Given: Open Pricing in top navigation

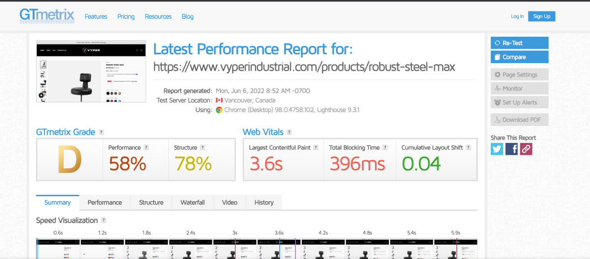Looking at the screenshot, I should [126, 17].
